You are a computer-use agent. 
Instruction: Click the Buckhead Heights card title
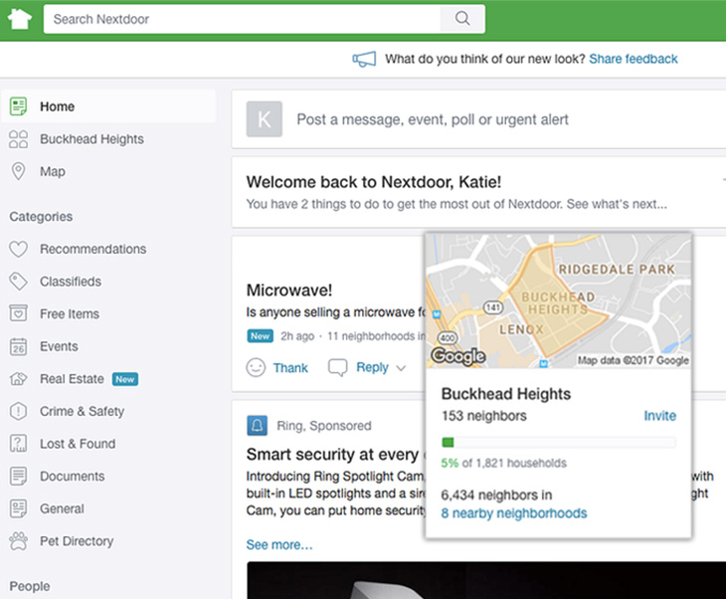coord(506,394)
